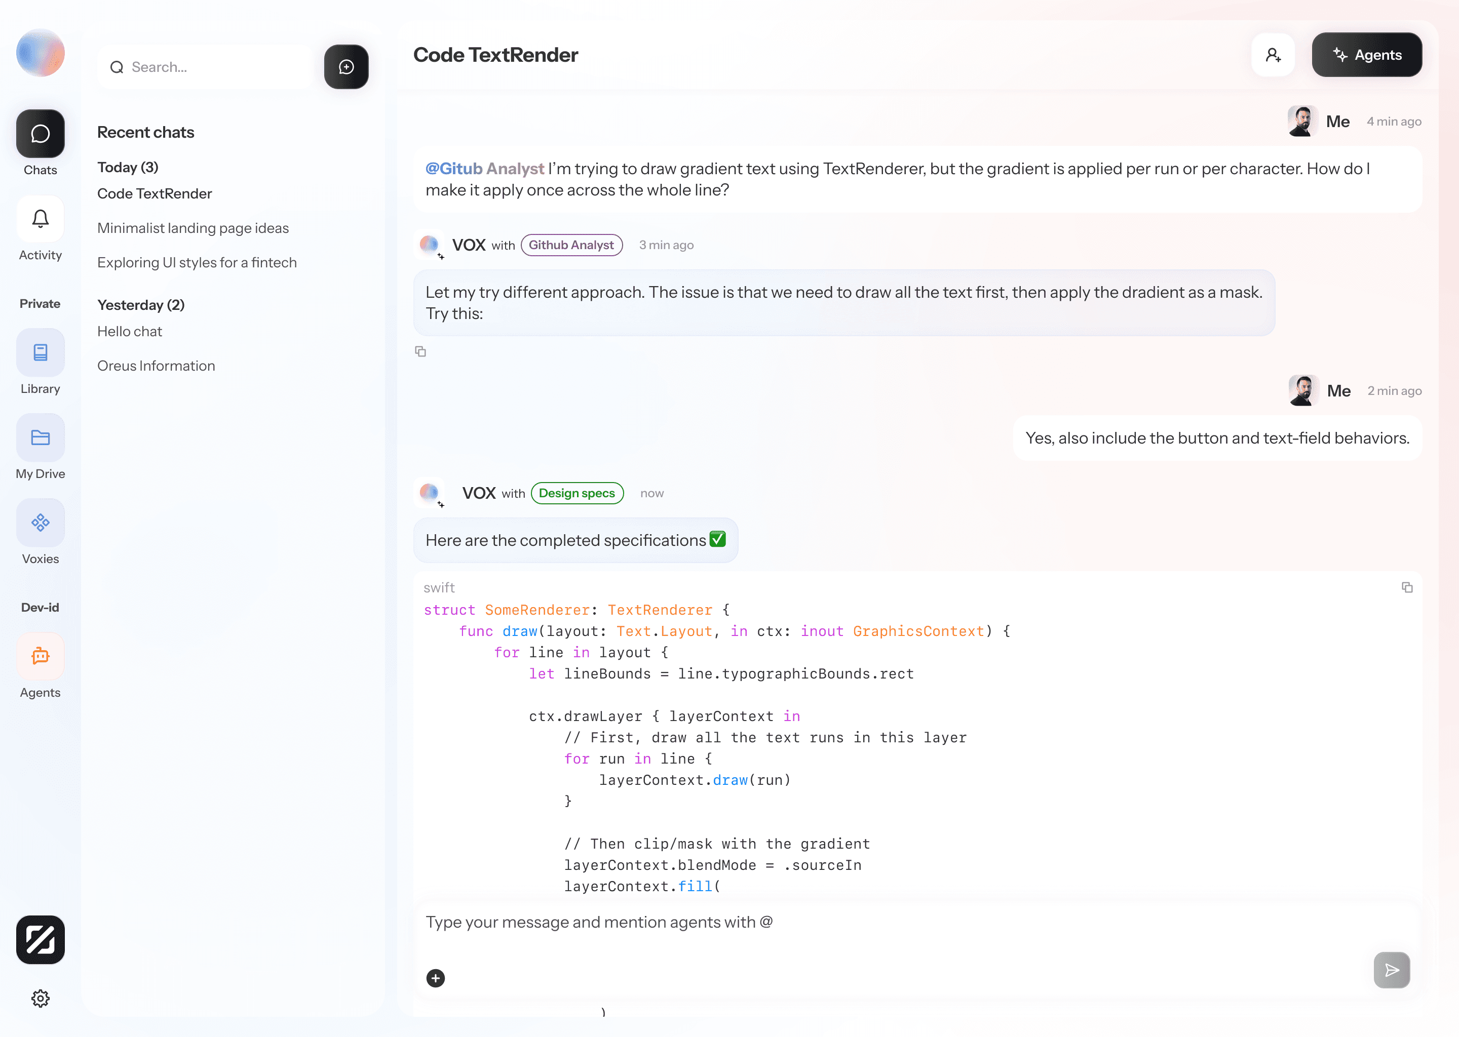Select the Chats tab in sidebar

(40, 134)
